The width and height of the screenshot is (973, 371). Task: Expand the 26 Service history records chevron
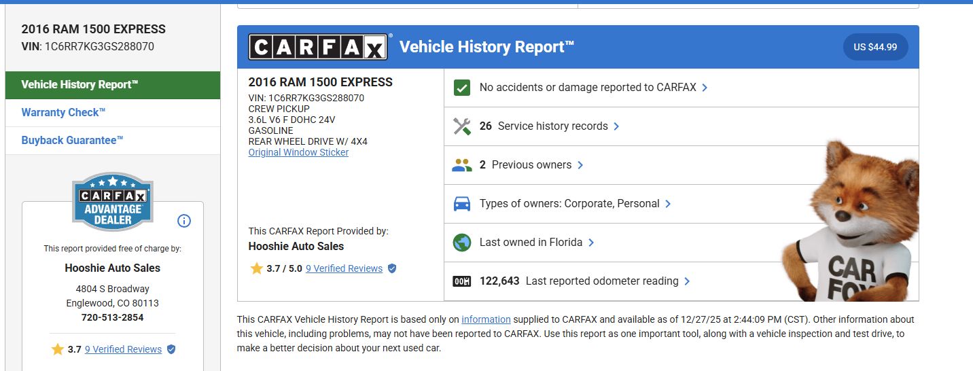point(616,126)
